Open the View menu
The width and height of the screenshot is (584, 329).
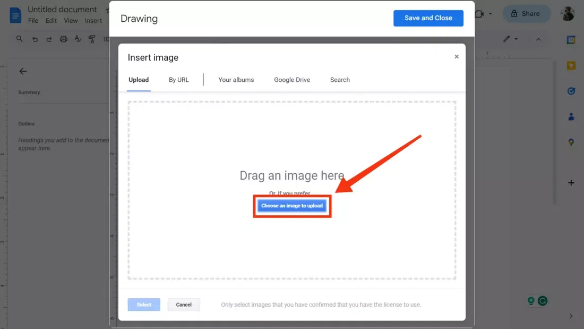point(71,21)
